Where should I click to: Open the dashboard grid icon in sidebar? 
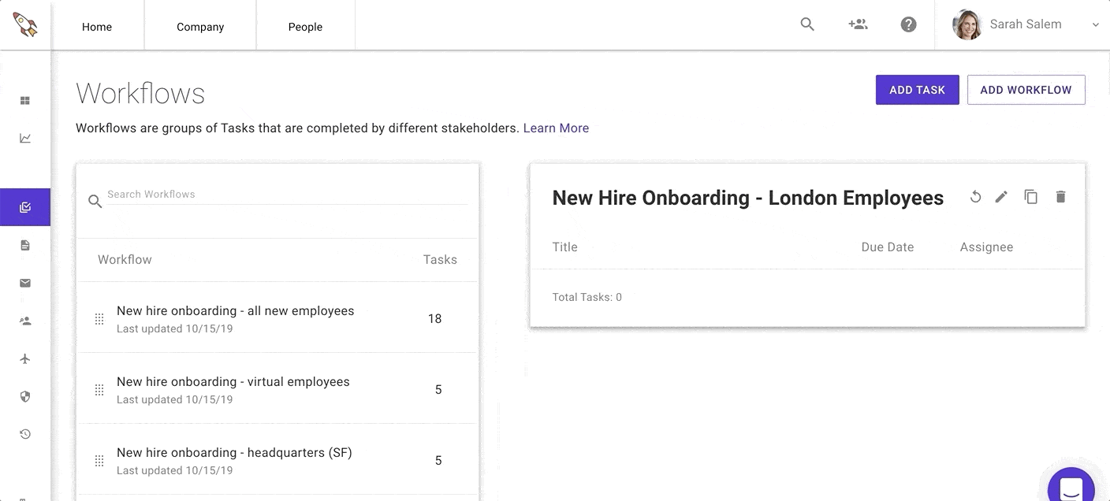click(25, 101)
